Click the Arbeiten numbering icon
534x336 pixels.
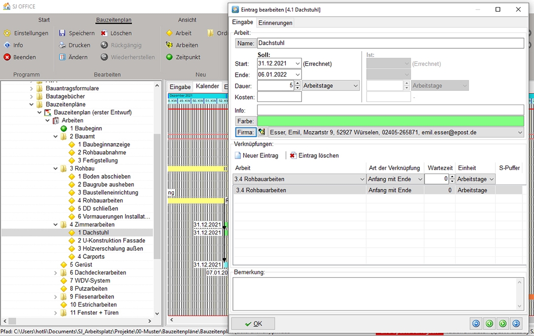click(x=169, y=45)
